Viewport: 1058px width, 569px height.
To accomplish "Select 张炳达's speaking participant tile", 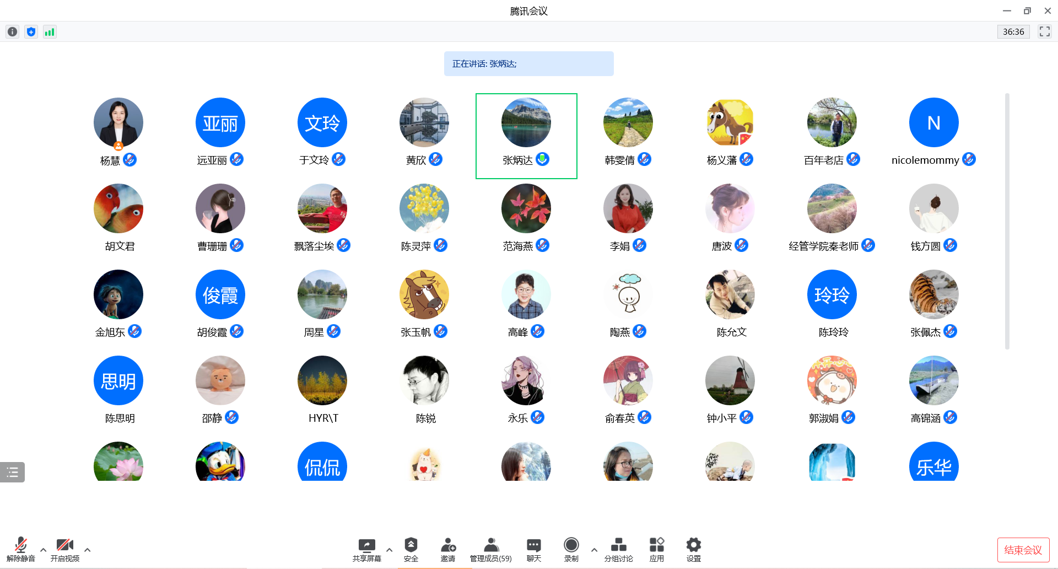I will [526, 136].
